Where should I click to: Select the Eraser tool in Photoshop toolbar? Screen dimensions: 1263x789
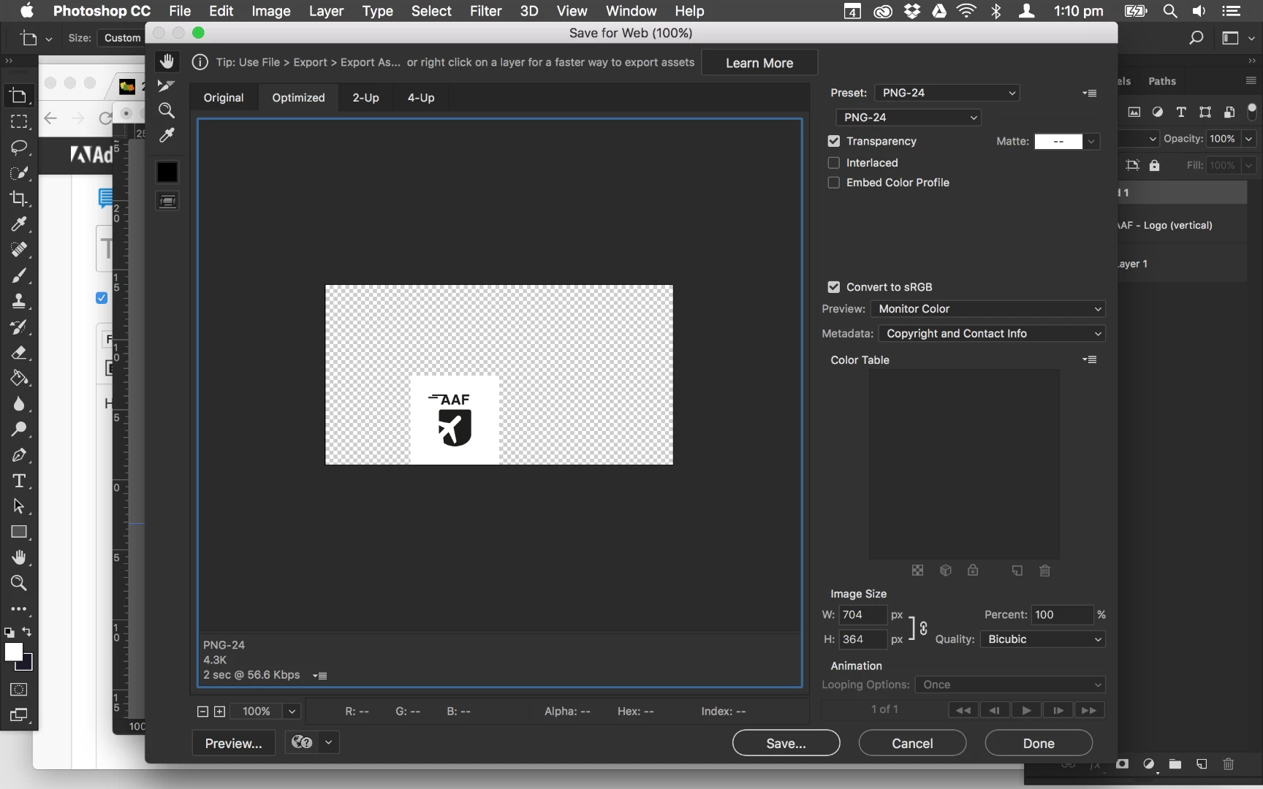(x=19, y=353)
